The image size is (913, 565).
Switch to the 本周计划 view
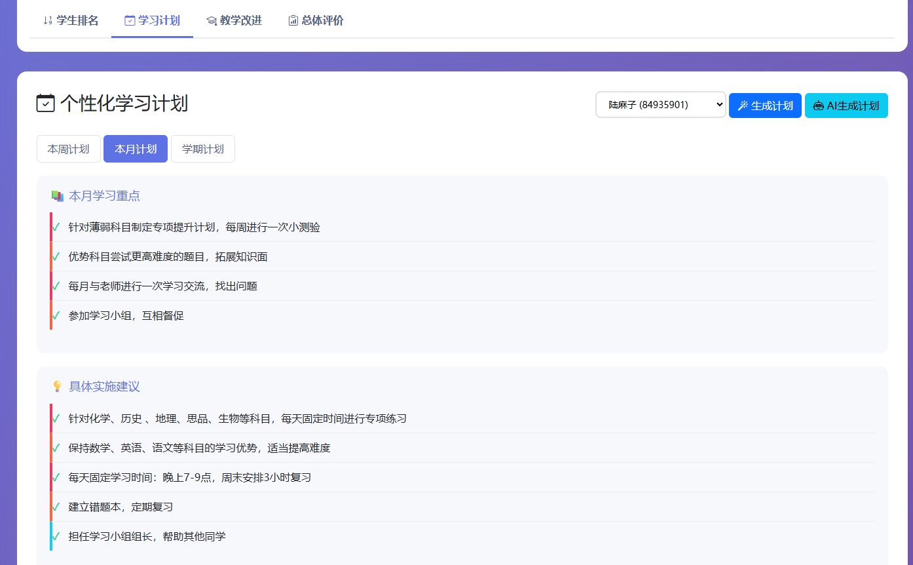(69, 149)
